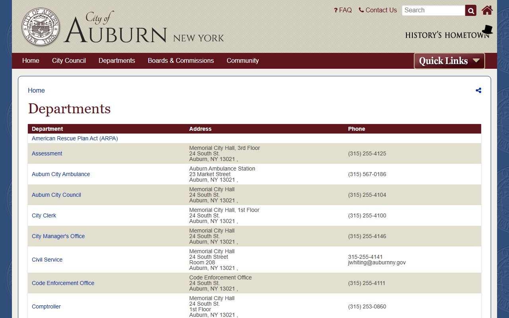Screen dimensions: 509x318
Task: Click phone number (315) 255-4146
Action: pyautogui.click(x=367, y=236)
